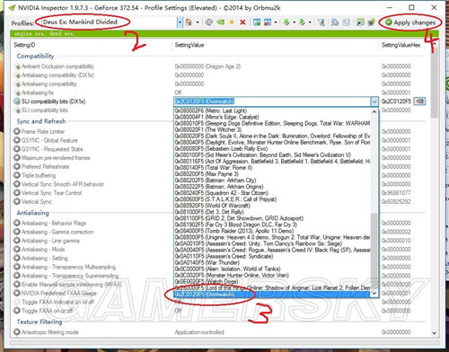Choose 0x080020F1 (The Witcher 3) entry
This screenshot has height=352, width=449.
click(272, 129)
